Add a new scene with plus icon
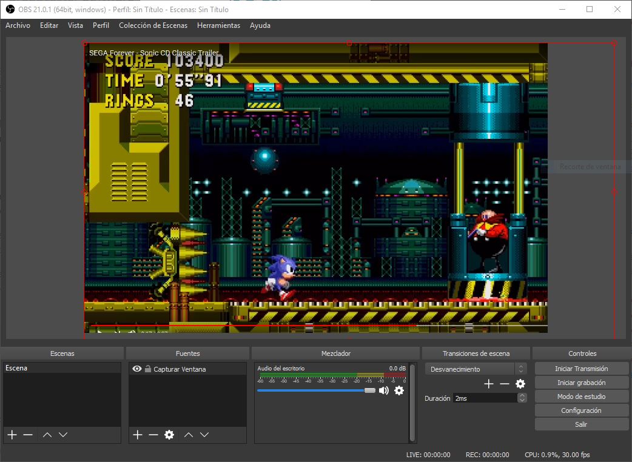 [12, 435]
